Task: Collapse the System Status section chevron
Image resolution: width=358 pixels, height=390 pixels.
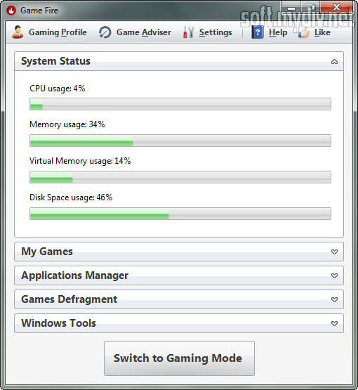Action: point(334,61)
